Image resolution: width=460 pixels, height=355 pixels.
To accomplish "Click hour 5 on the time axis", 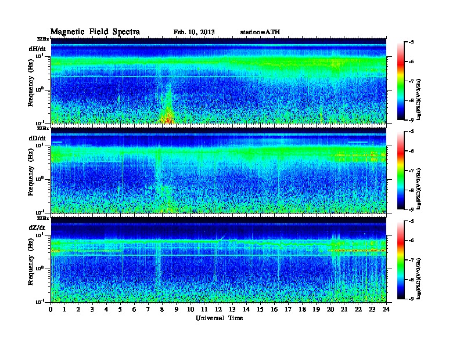I will [120, 309].
